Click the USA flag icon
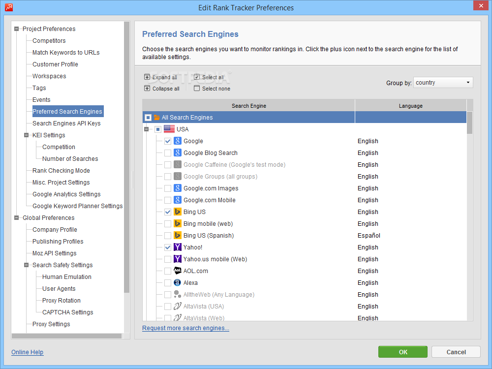Image resolution: width=492 pixels, height=369 pixels. [x=169, y=129]
